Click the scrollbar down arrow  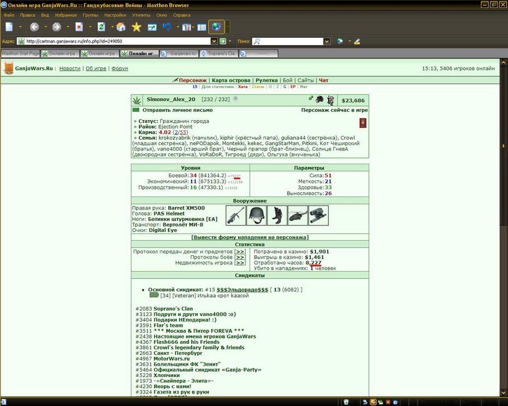[503, 392]
